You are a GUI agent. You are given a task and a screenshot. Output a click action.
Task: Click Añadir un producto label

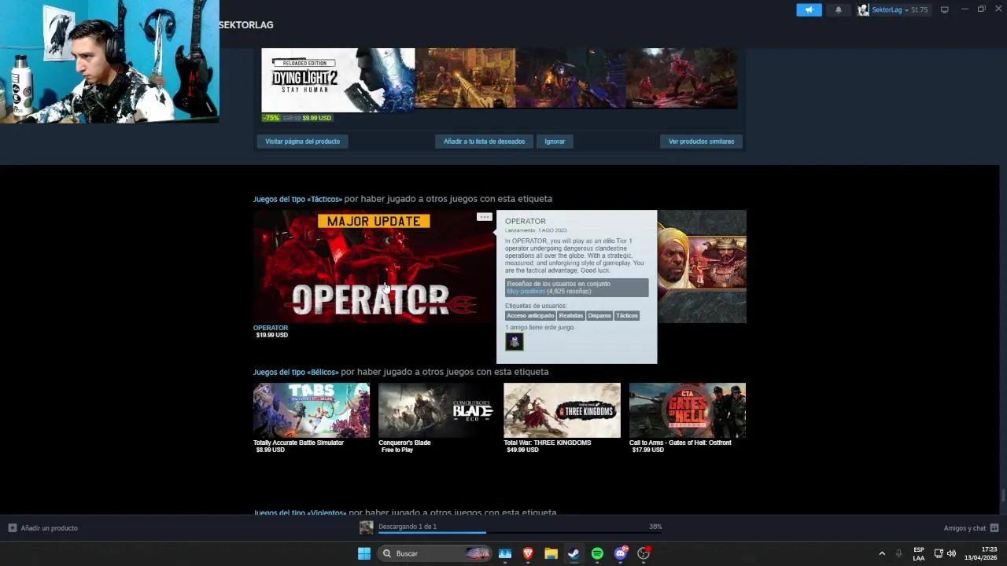[50, 528]
